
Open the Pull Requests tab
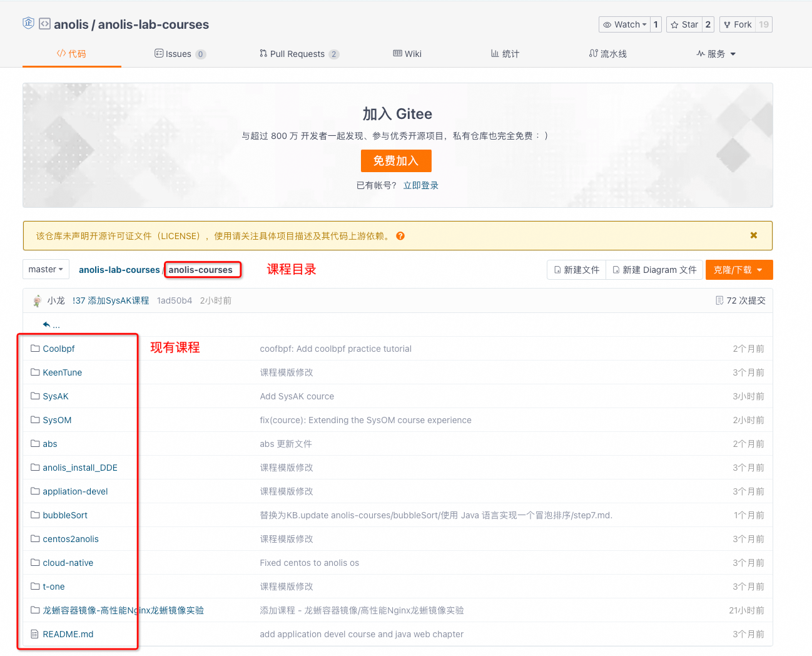tap(299, 54)
